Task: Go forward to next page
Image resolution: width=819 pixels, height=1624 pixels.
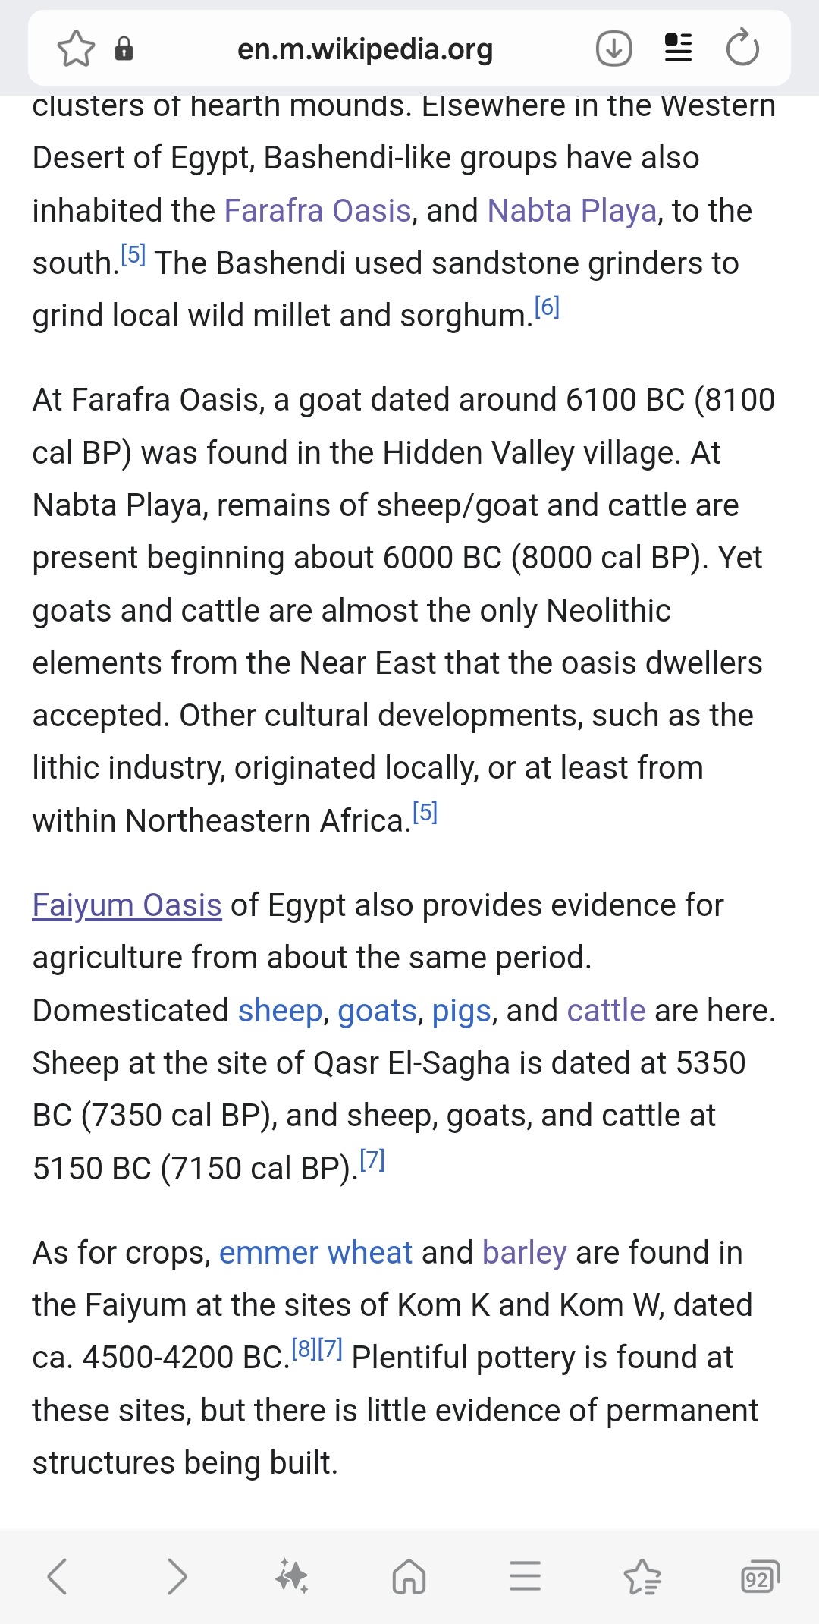Action: 176,1576
